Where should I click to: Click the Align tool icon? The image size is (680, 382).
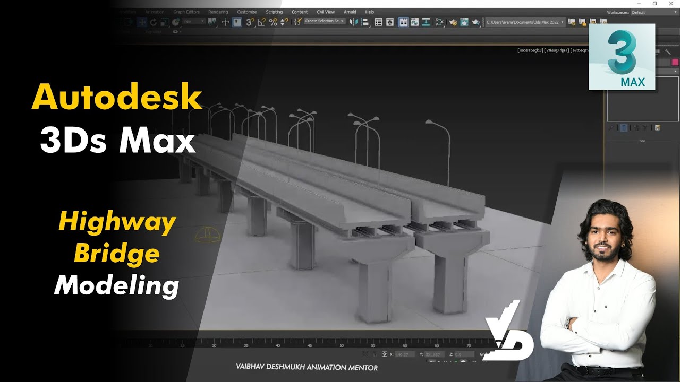(x=365, y=22)
